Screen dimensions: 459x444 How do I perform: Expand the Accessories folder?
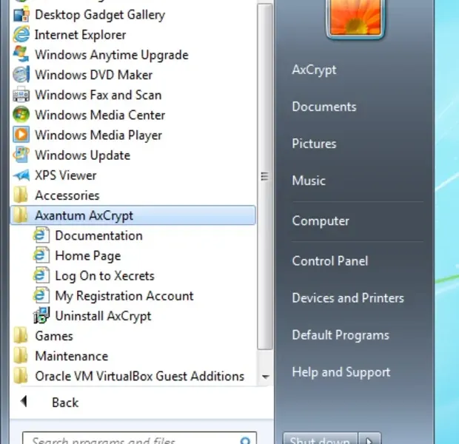[x=133, y=195]
